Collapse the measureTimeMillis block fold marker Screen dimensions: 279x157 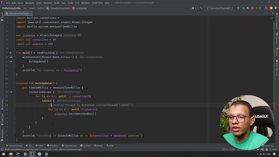click(x=15, y=88)
